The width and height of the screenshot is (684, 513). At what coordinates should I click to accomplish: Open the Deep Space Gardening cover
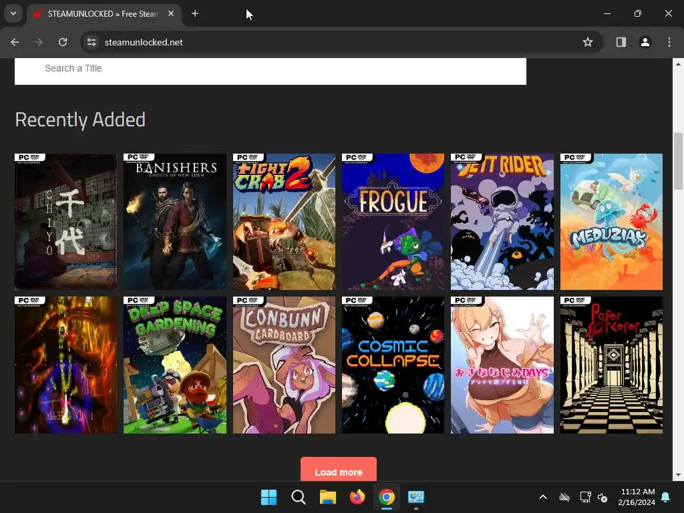point(175,365)
